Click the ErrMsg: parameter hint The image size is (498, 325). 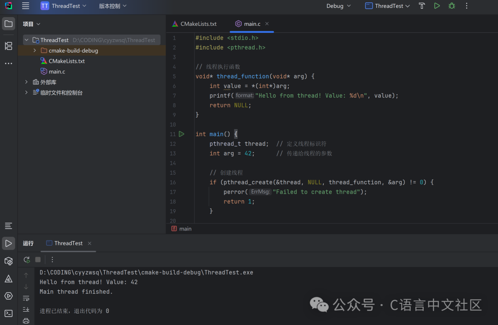pos(260,192)
